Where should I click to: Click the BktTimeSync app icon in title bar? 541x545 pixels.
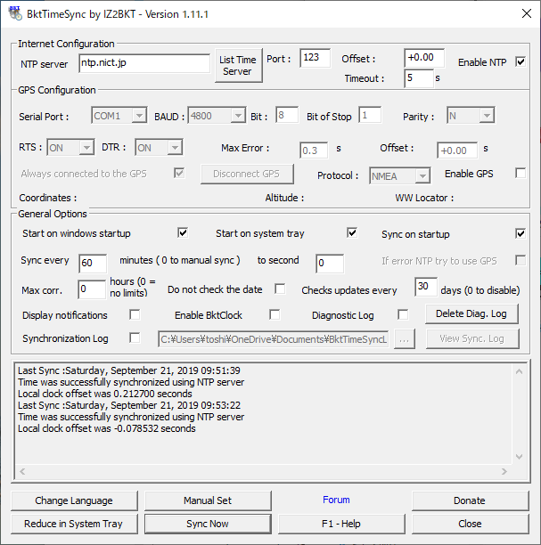tap(14, 13)
